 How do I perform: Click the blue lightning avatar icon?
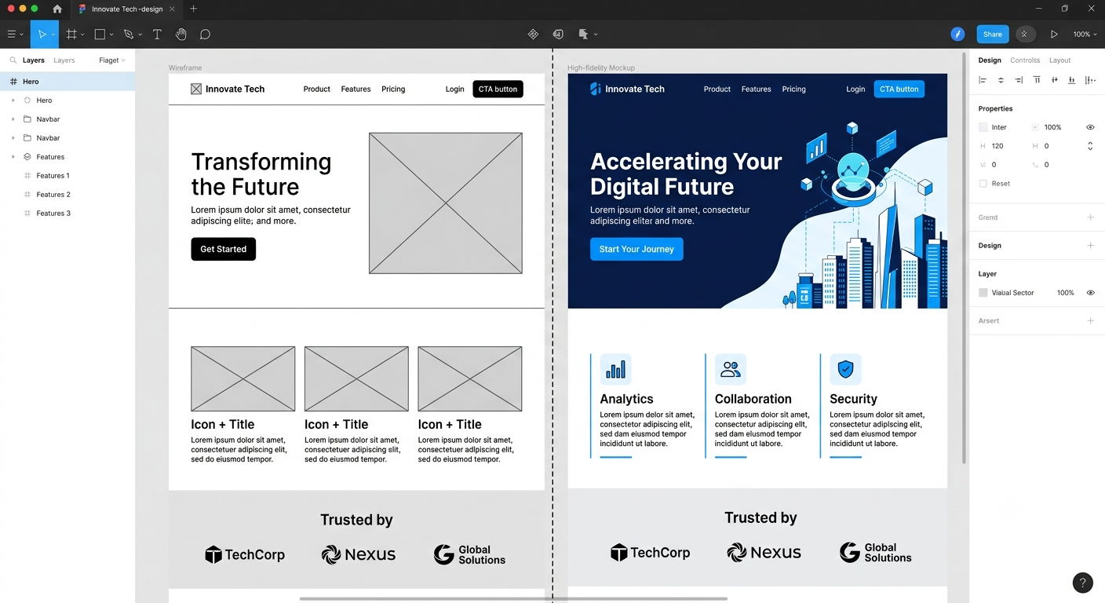click(x=957, y=35)
